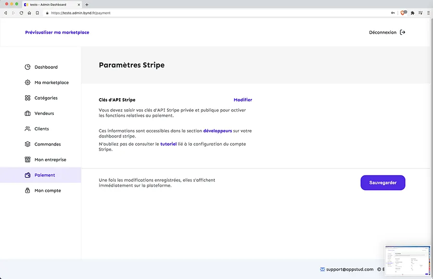Open a new browser tab
433x279 pixels.
click(87, 5)
